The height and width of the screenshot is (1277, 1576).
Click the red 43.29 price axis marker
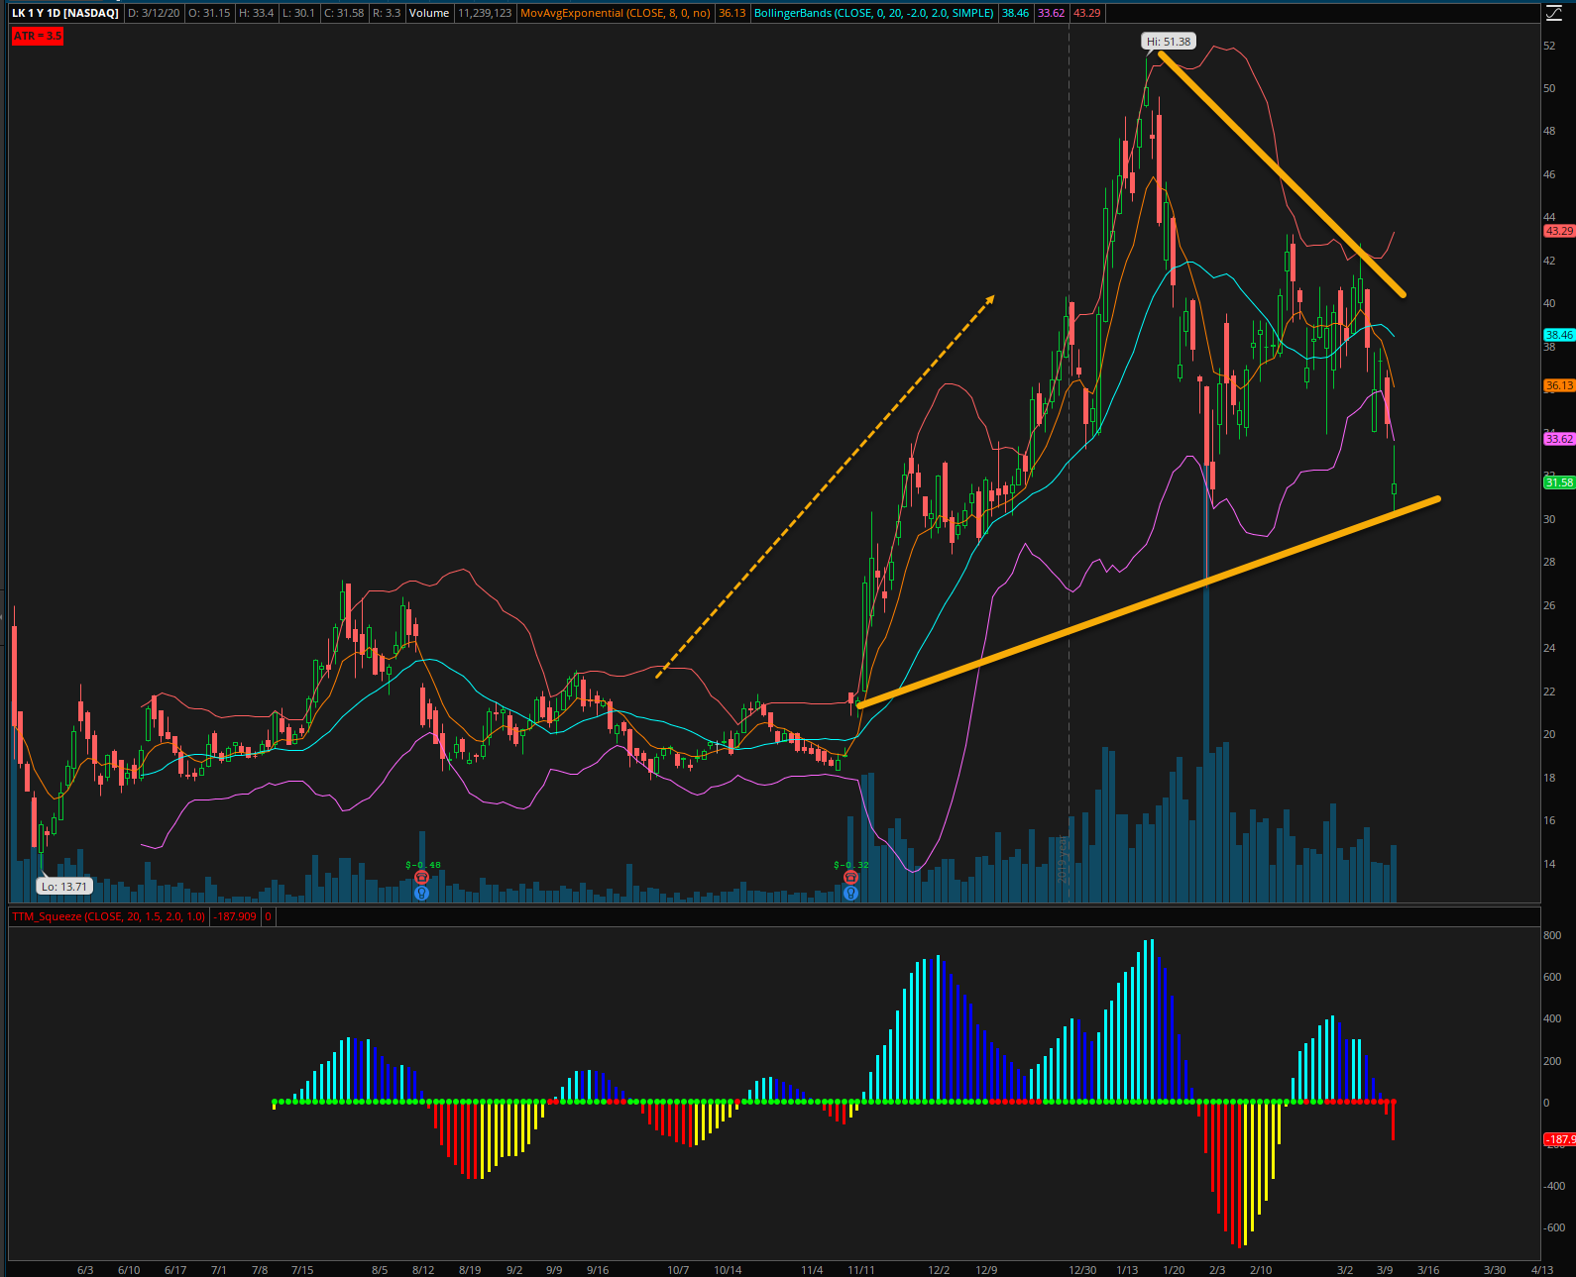click(x=1559, y=231)
